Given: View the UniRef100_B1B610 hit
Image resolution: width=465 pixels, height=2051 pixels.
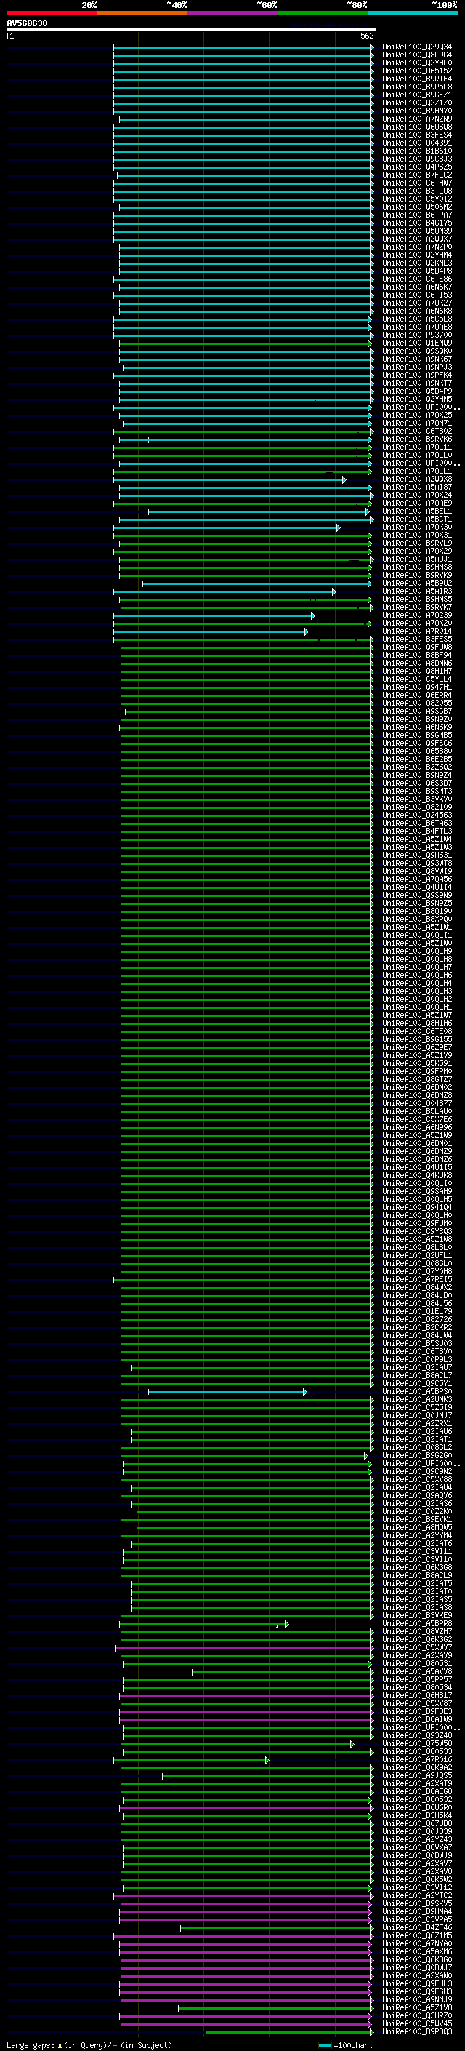Looking at the screenshot, I should 416,151.
